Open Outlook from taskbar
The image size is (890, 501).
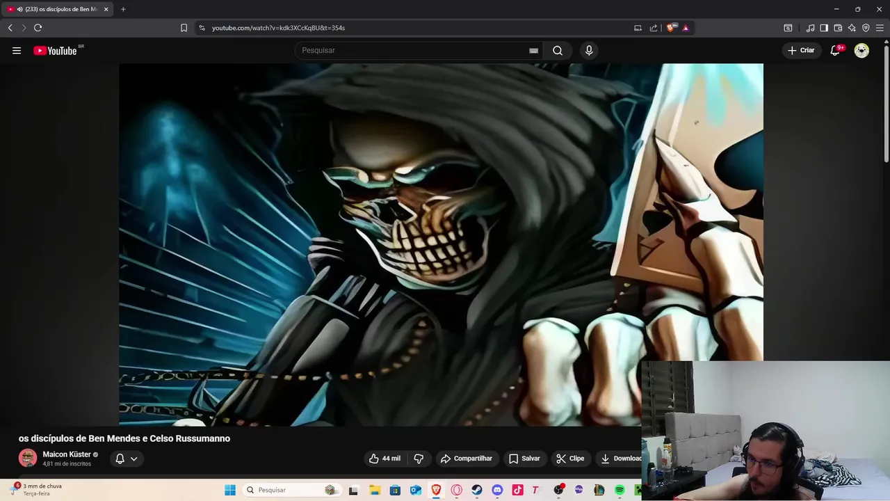click(416, 490)
